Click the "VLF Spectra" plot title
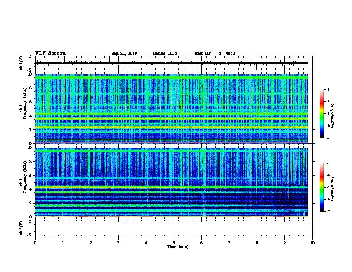The image size is (352, 272). coord(50,53)
